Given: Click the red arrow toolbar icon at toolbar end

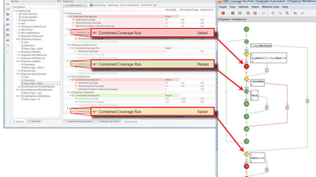Looking at the screenshot, I should tap(302, 13).
